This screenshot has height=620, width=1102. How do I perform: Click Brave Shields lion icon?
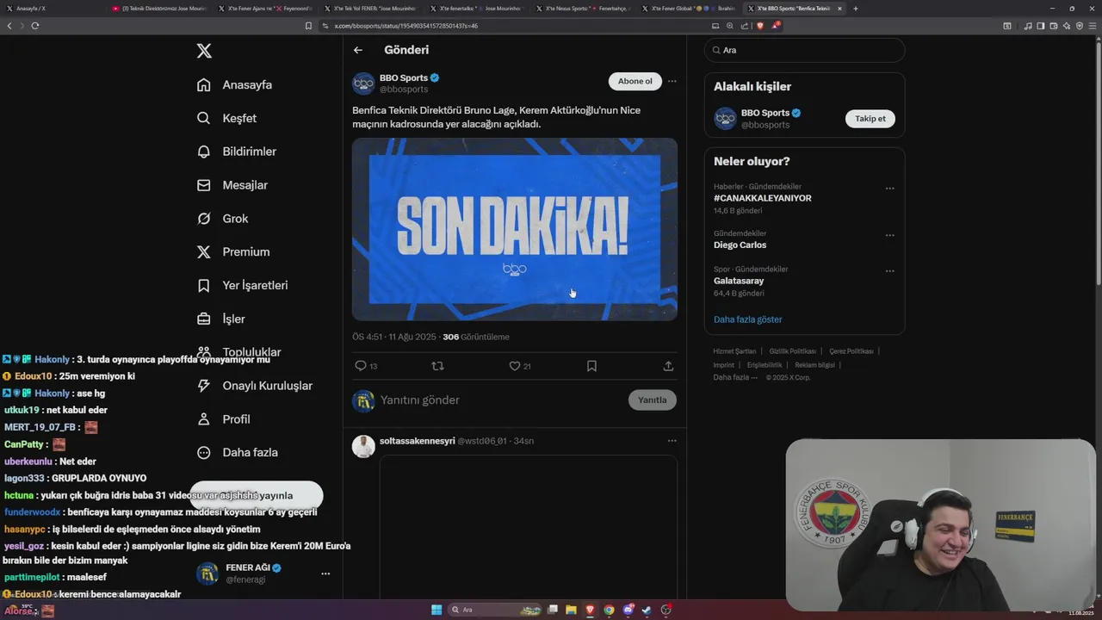pyautogui.click(x=760, y=26)
